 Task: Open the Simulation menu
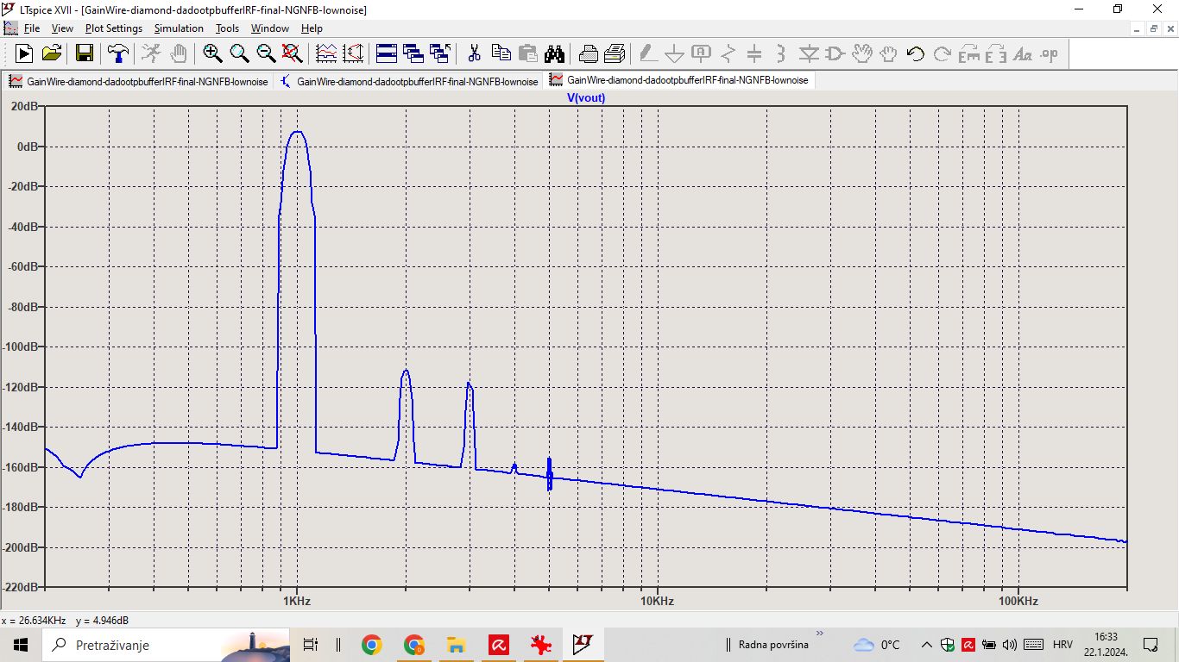[x=179, y=28]
